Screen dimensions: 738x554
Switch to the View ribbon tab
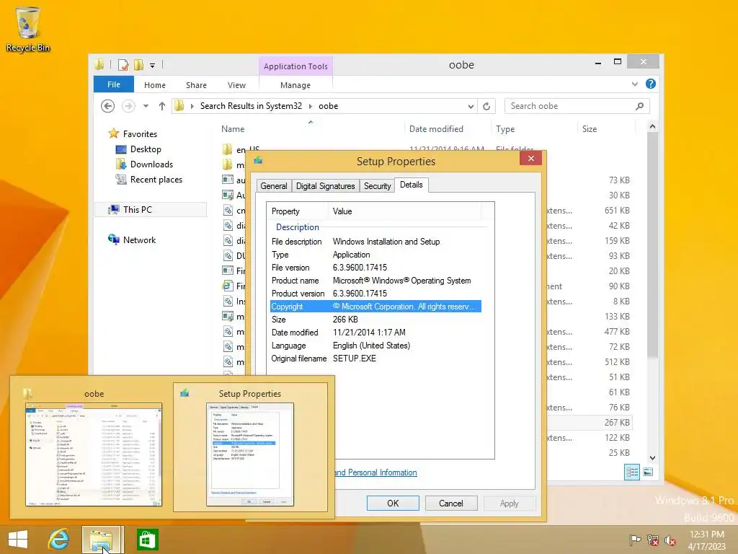pos(236,85)
